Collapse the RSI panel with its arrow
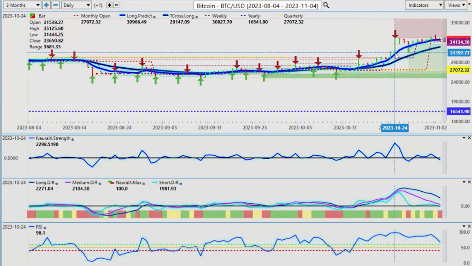Viewport: 472px width, 266px height. [464, 226]
